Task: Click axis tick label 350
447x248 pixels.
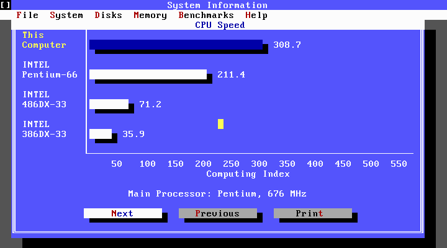Action: coord(287,164)
